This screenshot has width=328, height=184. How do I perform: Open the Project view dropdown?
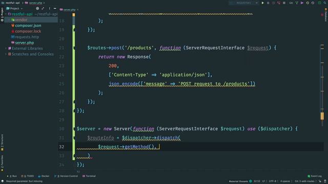tap(14, 8)
